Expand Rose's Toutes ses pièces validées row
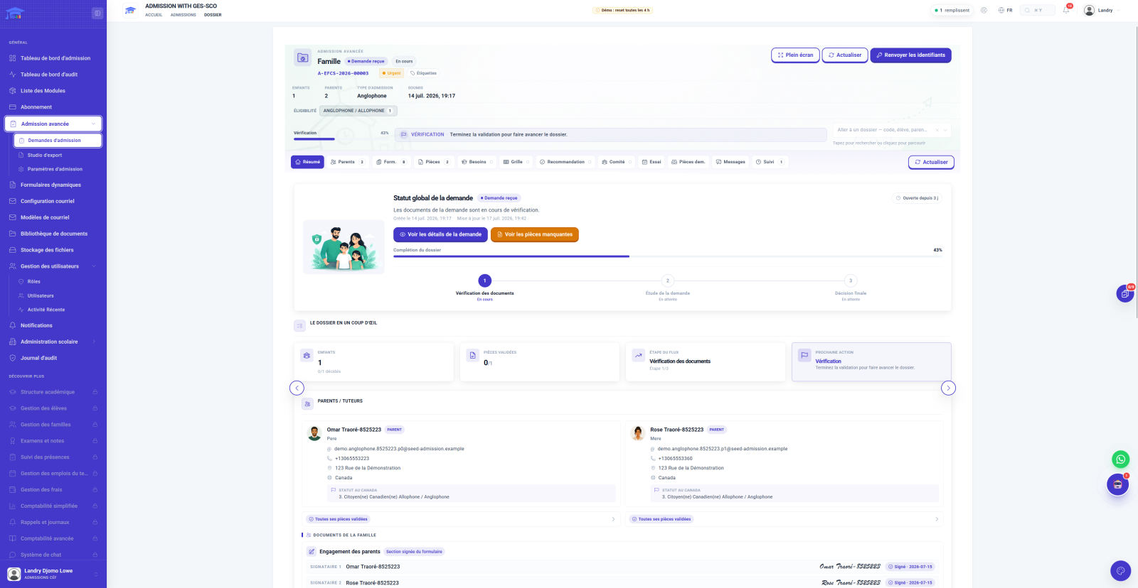This screenshot has height=588, width=1138. click(x=785, y=519)
